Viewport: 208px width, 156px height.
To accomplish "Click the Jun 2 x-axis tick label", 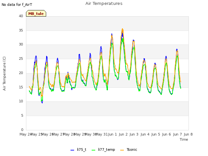I will point(123,134).
